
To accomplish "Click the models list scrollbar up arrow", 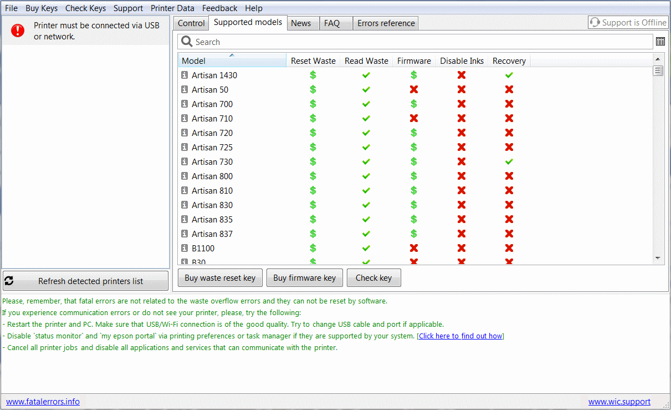I will click(658, 59).
